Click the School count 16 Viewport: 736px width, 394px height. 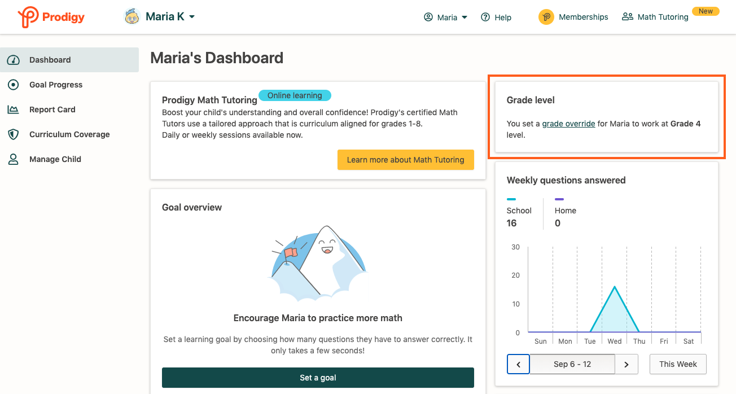pos(512,223)
